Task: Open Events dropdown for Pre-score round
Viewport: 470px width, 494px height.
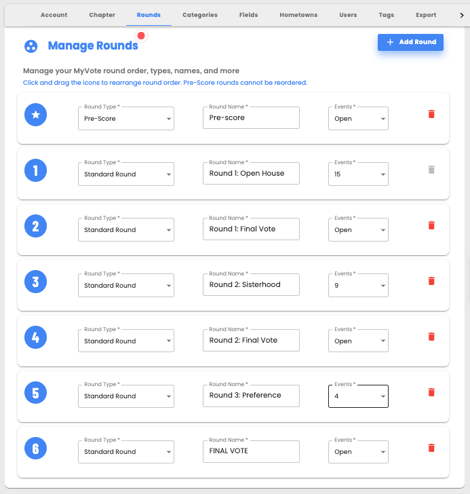Action: (358, 119)
